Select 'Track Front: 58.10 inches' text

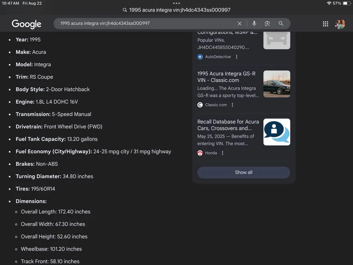pyautogui.click(x=50, y=261)
